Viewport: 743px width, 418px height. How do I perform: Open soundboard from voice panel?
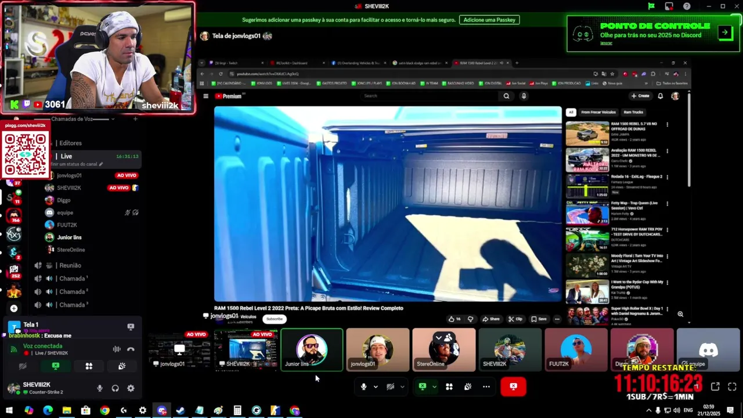tap(122, 366)
